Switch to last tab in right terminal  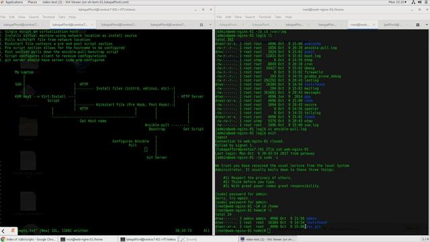392,25
